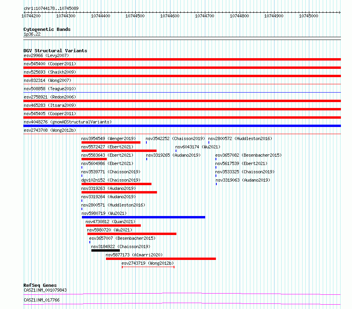Click esv3657007 (Besenbacher2015) label

coord(122,238)
